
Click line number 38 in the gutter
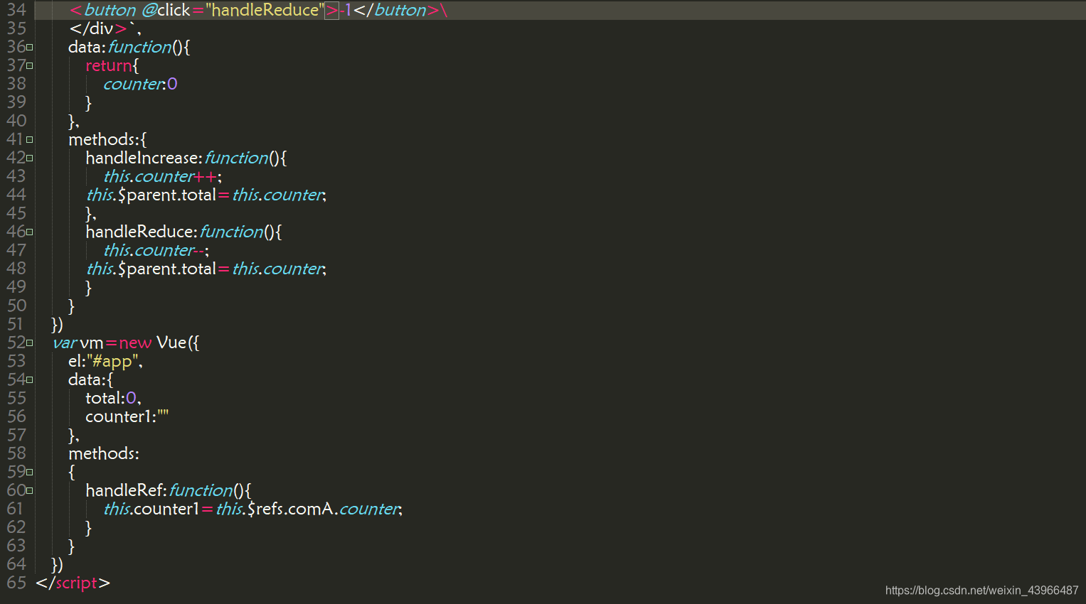click(16, 84)
